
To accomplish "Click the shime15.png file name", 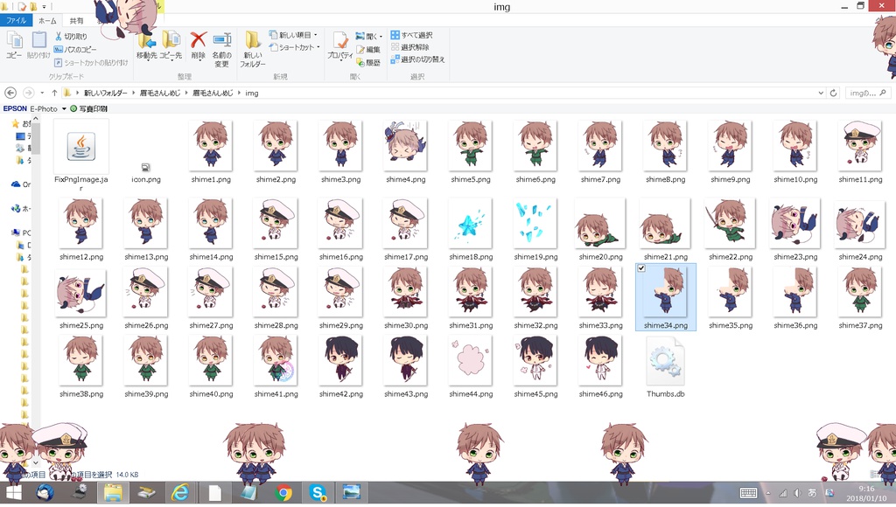I will pyautogui.click(x=276, y=257).
